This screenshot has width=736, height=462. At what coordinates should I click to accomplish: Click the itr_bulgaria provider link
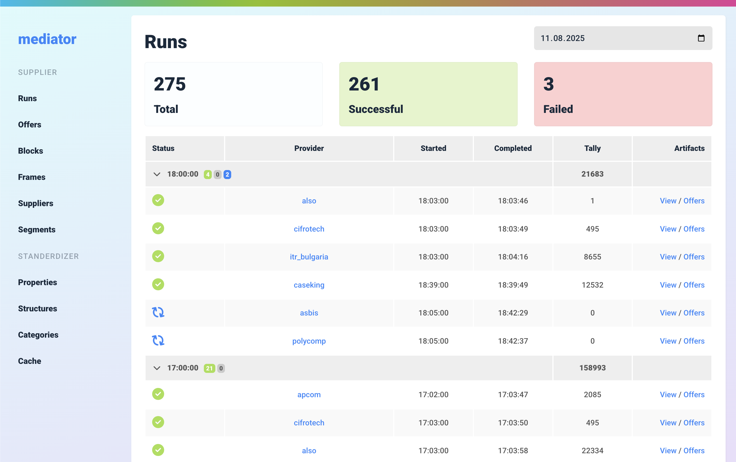(x=309, y=256)
